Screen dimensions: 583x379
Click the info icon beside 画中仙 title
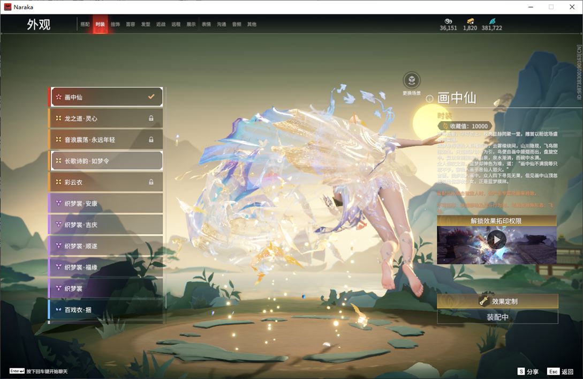429,99
